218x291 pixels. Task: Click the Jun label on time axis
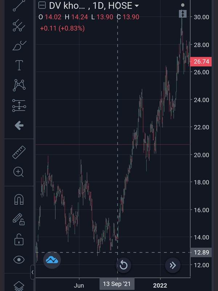point(79,286)
